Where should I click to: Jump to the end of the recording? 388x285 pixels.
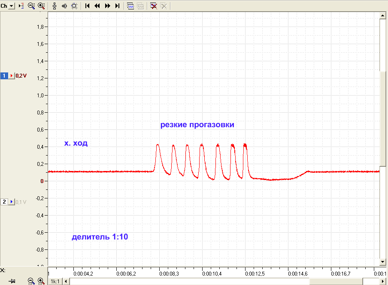[118, 6]
